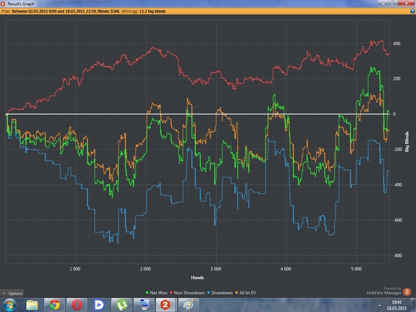Click the Hold'em Manager 2 logo badge
The width and height of the screenshot is (416, 312).
406,292
